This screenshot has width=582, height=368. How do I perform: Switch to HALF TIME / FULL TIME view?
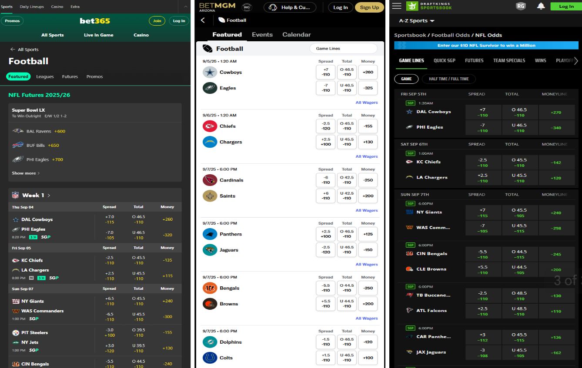click(x=449, y=79)
